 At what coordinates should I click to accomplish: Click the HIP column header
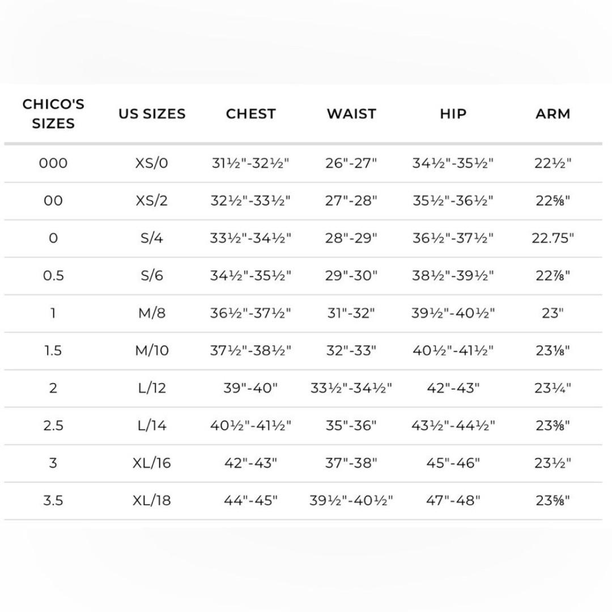click(453, 113)
